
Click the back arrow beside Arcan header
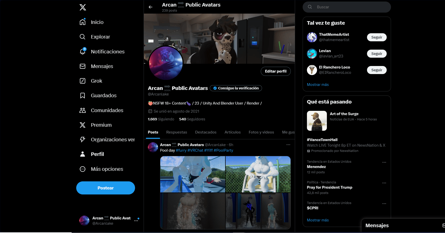click(151, 7)
